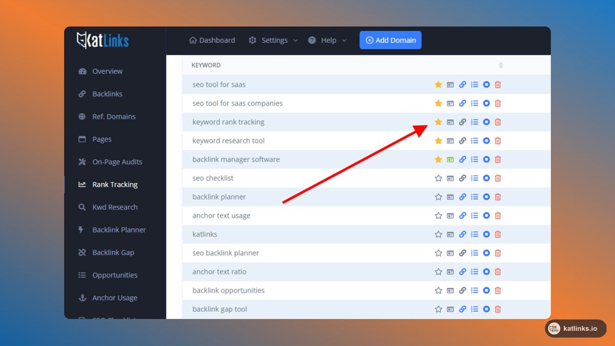Click 'anchor text ratio' keyword text

[219, 272]
